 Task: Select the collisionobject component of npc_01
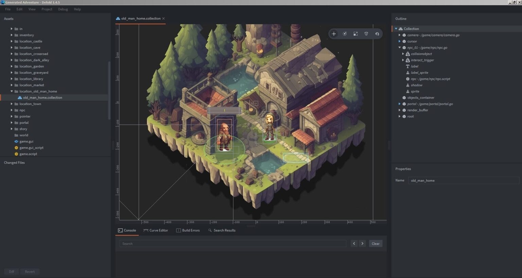[421, 54]
